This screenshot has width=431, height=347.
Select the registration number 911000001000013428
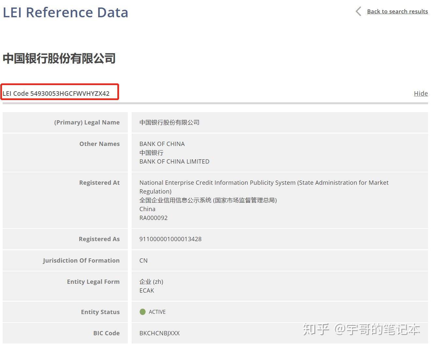(170, 239)
